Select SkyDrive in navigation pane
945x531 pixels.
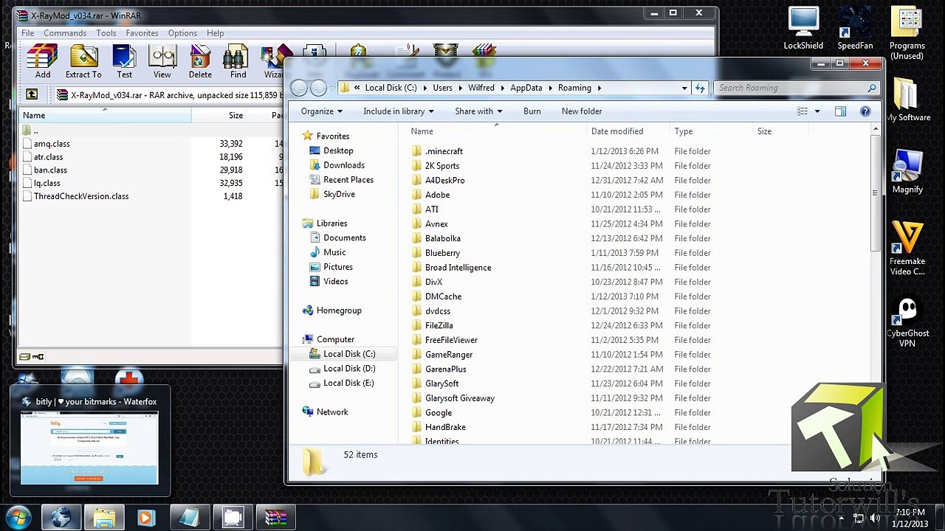click(x=339, y=194)
